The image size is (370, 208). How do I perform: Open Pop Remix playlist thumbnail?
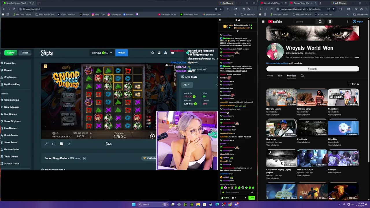(x=312, y=128)
